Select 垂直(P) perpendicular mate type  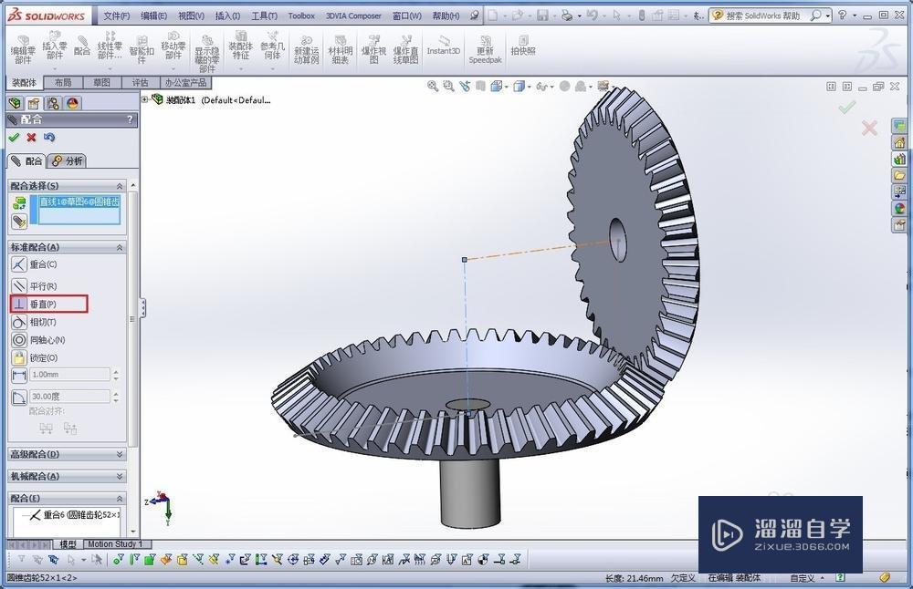click(35, 305)
